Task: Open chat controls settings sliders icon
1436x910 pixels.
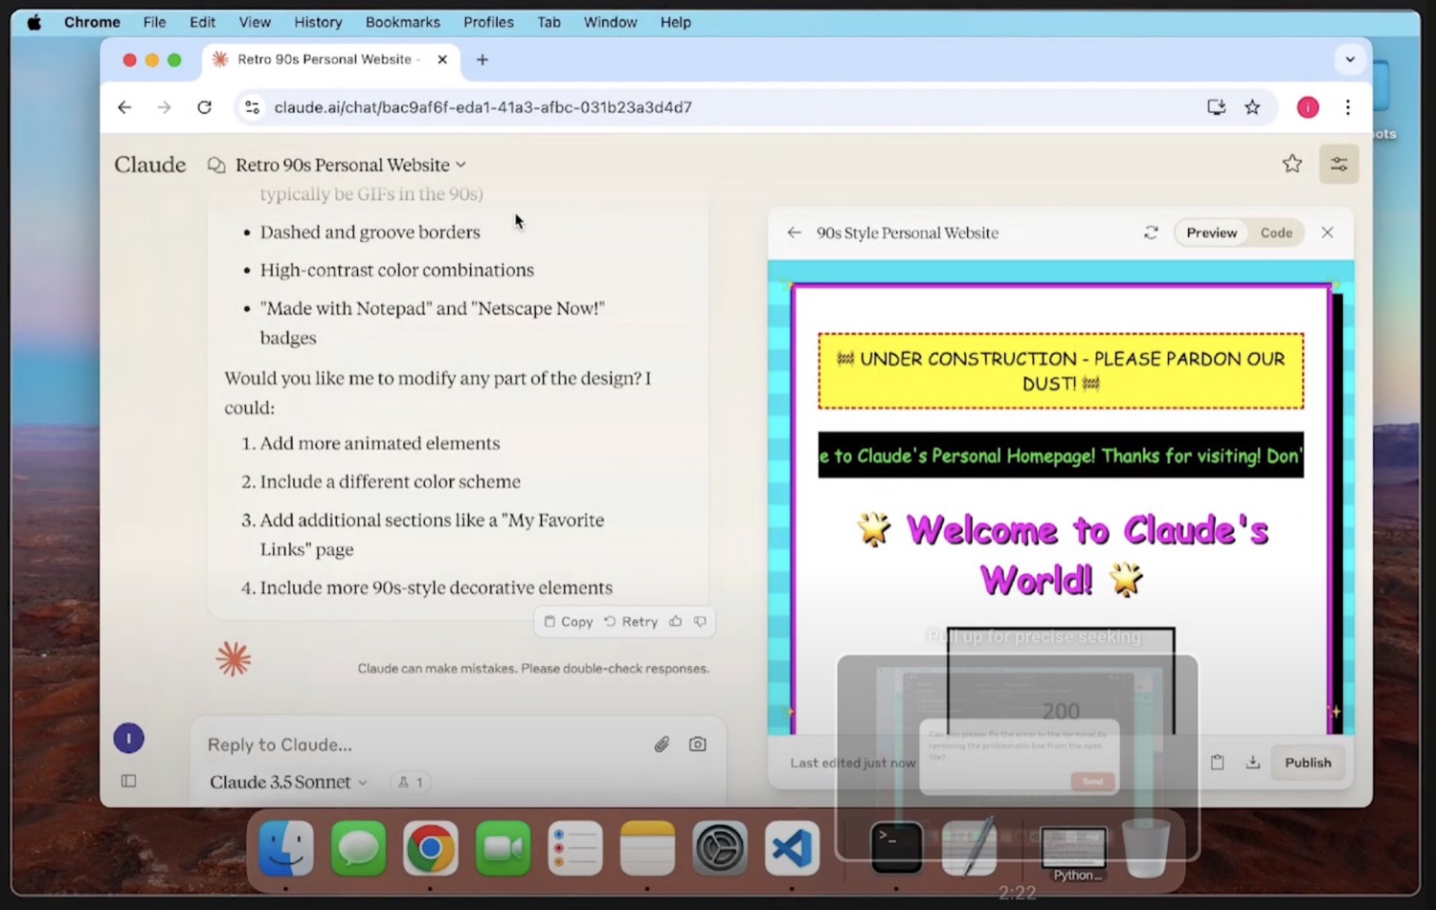Action: tap(1338, 165)
